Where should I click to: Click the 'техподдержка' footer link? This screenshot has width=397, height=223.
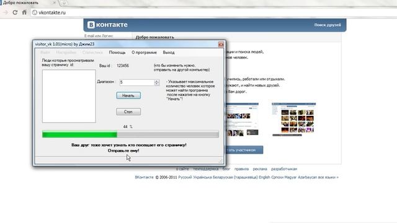pyautogui.click(x=205, y=169)
